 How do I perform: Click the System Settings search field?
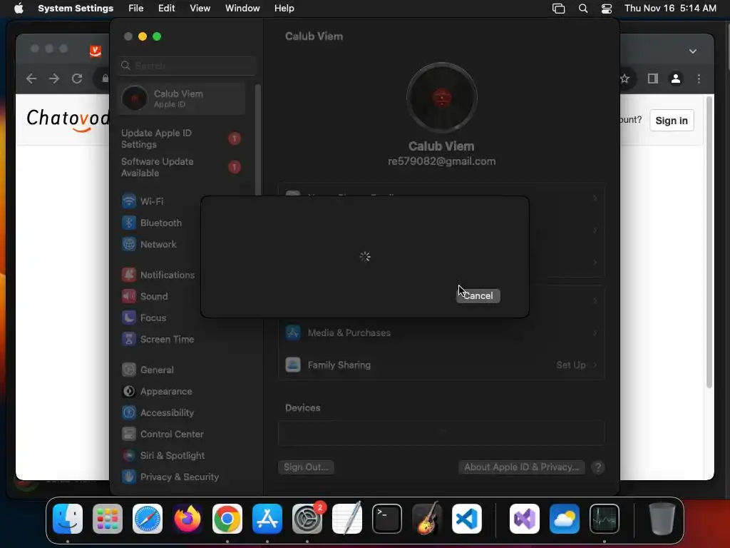187,66
